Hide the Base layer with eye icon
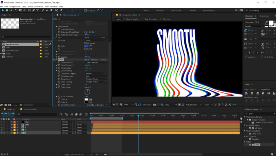 pyautogui.click(x=2, y=125)
